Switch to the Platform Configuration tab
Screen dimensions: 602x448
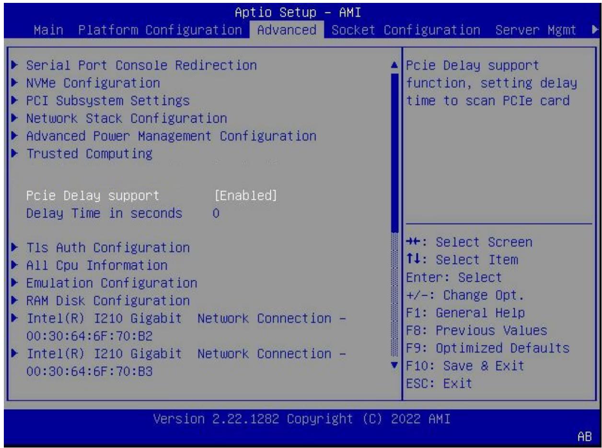pos(160,30)
